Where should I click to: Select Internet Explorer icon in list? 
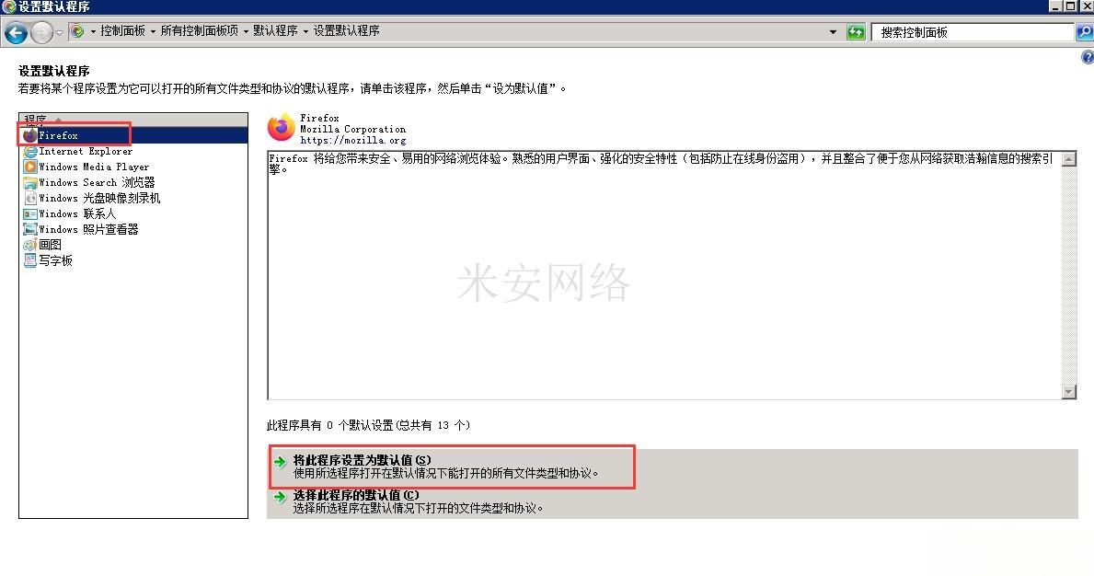coord(30,151)
